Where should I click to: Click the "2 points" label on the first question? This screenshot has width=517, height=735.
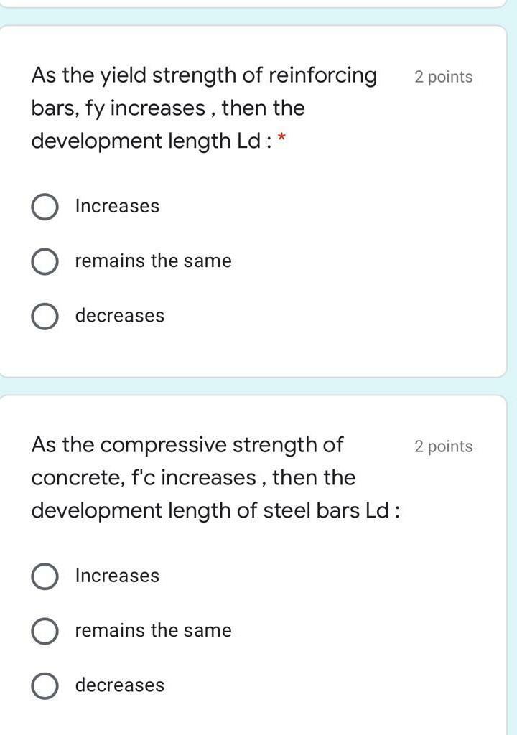coord(443,76)
